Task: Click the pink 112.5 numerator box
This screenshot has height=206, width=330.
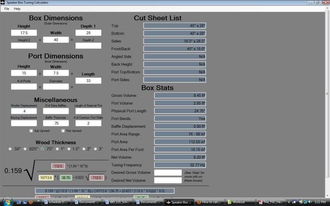Action: pyautogui.click(x=58, y=166)
